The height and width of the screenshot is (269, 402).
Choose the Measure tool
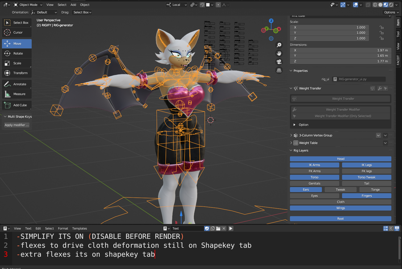pyautogui.click(x=17, y=94)
